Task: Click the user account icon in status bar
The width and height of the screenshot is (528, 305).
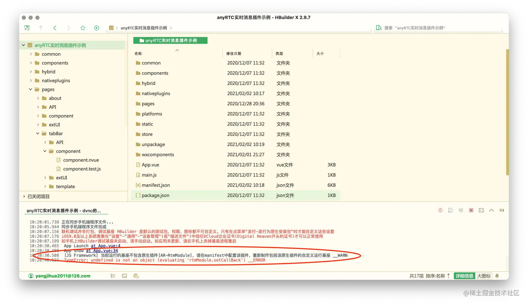Action: tap(31, 276)
